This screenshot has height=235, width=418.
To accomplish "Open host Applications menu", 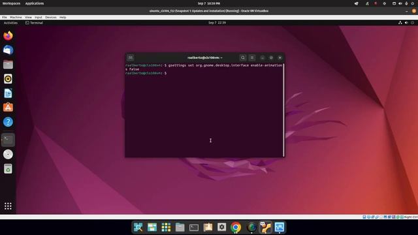I will 35,3.
